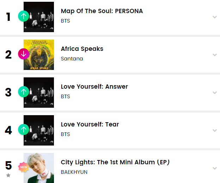
Task: Click the green up-arrow icon on Love Yourself: Tear
Action: 24,130
